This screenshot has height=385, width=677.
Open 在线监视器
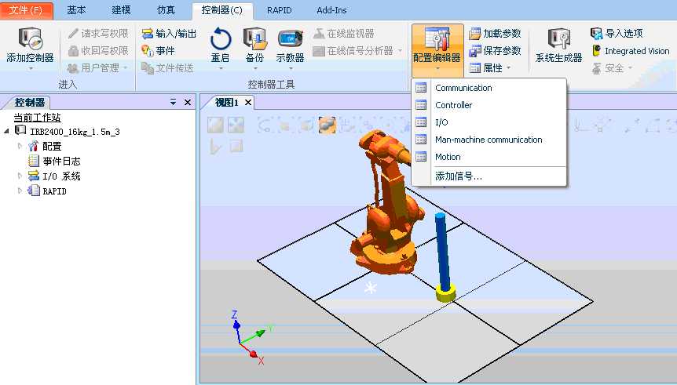pos(344,33)
